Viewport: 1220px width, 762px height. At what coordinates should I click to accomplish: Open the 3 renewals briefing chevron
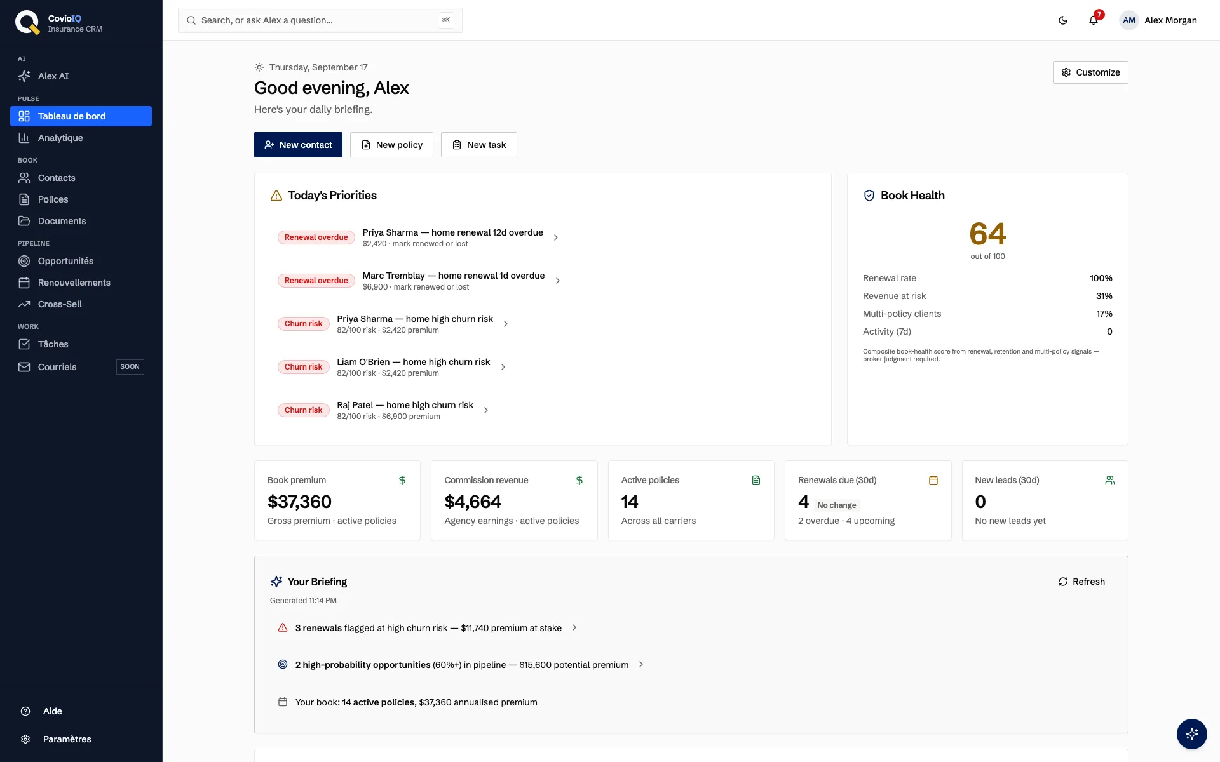click(x=574, y=627)
